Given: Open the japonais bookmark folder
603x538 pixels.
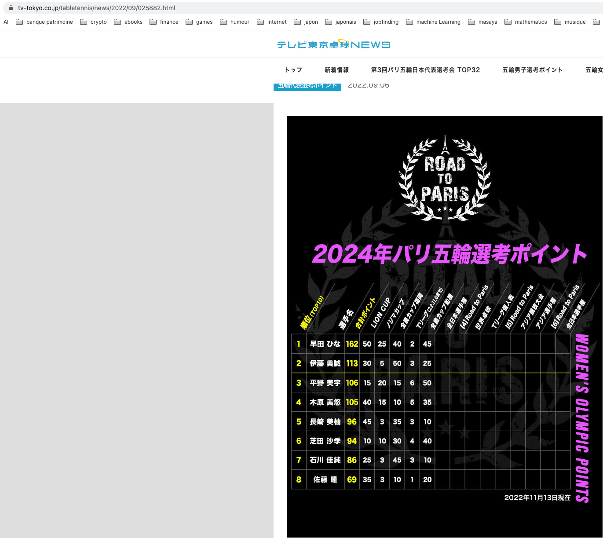Looking at the screenshot, I should [x=340, y=22].
